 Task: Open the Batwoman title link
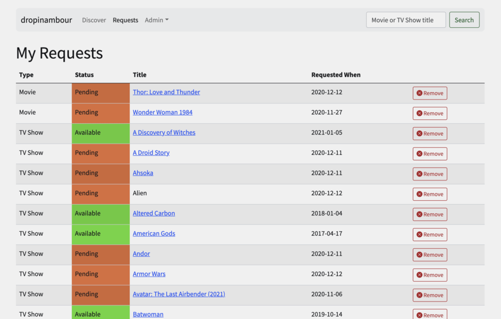click(x=148, y=314)
